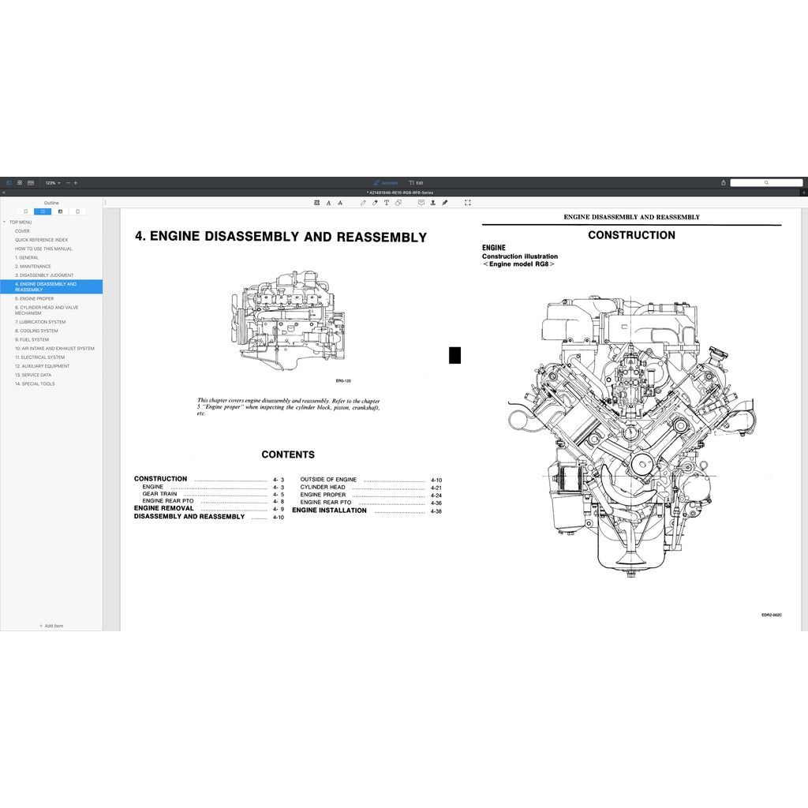Open the 9. FUEL SYSTEM outline entry

[32, 339]
